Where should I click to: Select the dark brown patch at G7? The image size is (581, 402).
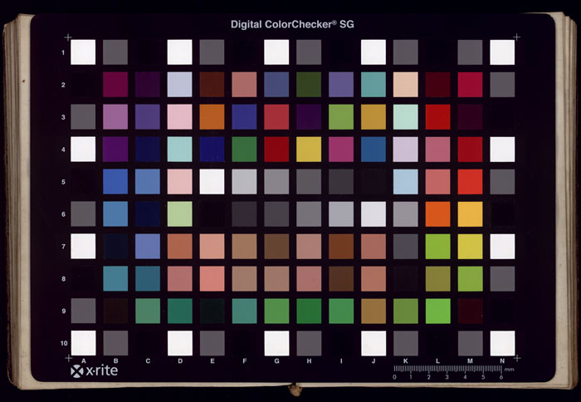point(276,246)
